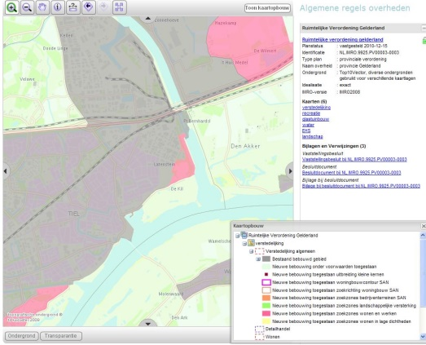Viewport: 426px width, 345px height.
Task: Click the full extent zoom icon
Action: 119,7
